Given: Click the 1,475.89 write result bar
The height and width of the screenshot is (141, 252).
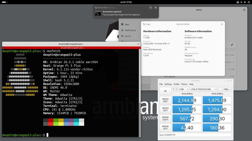Looking at the screenshot, I should click(x=217, y=100).
